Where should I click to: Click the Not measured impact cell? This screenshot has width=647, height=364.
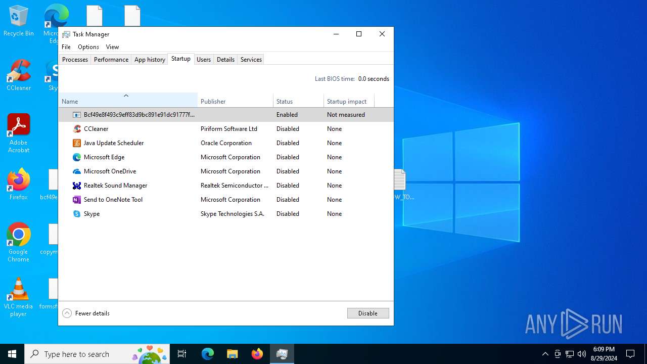tap(346, 115)
